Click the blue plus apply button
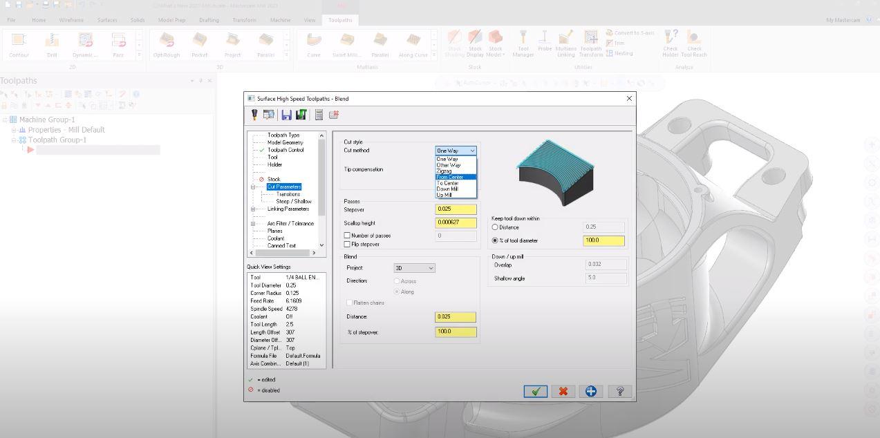Viewport: 880px width, 438px height. click(591, 391)
